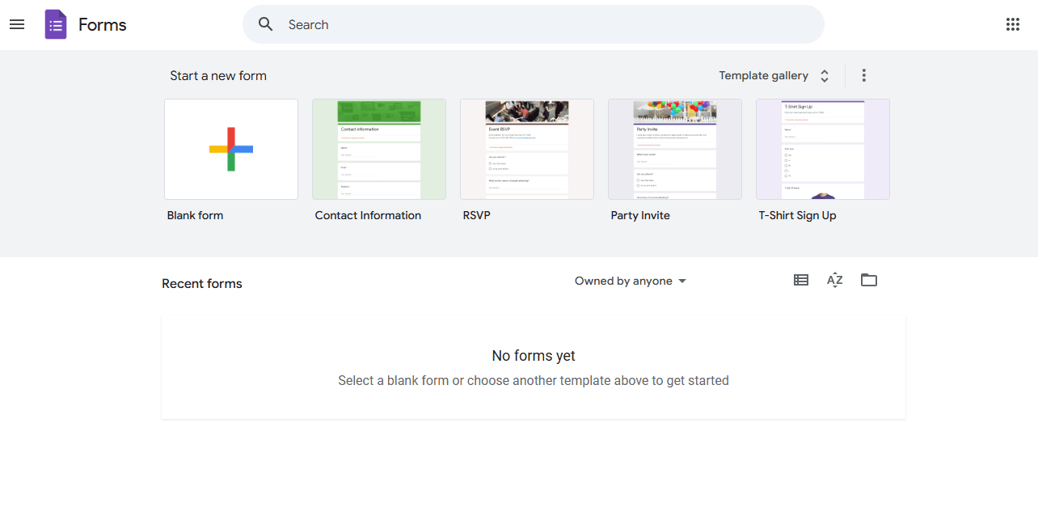Collapse the template gallery chevron control
Image resolution: width=1038 pixels, height=512 pixels.
824,74
